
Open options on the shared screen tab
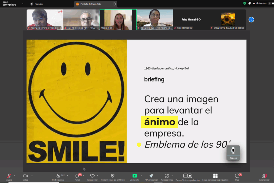coord(114,4)
